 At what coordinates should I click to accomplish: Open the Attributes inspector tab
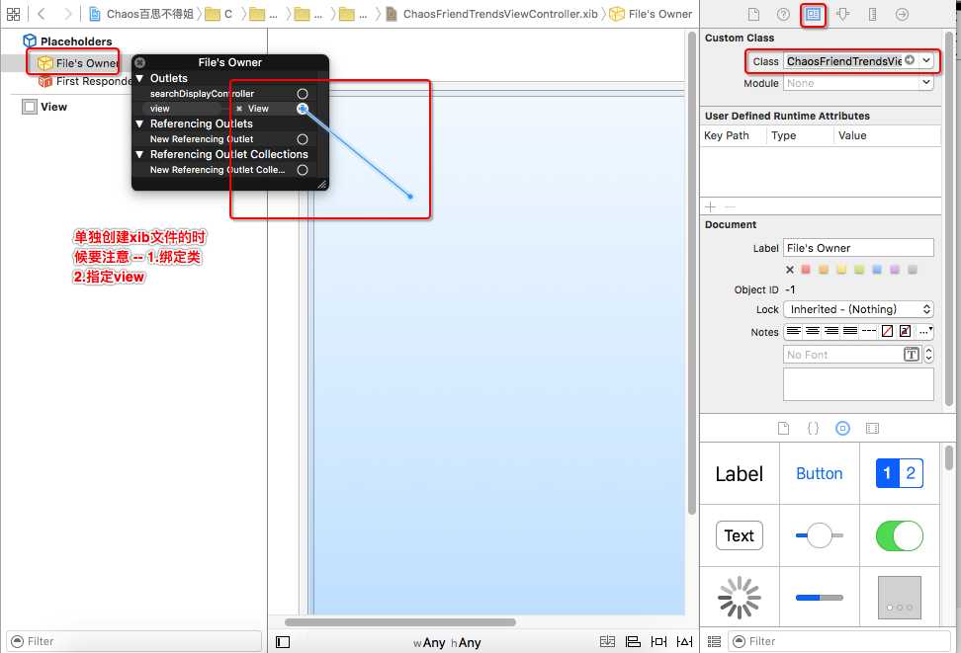click(842, 14)
